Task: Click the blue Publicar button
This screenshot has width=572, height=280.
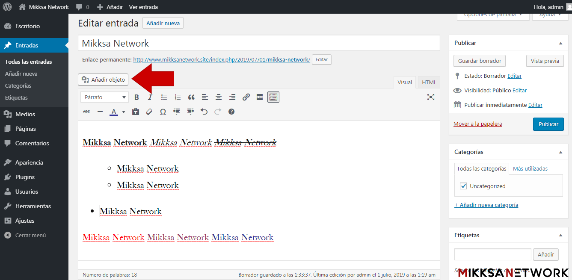Action: 548,124
